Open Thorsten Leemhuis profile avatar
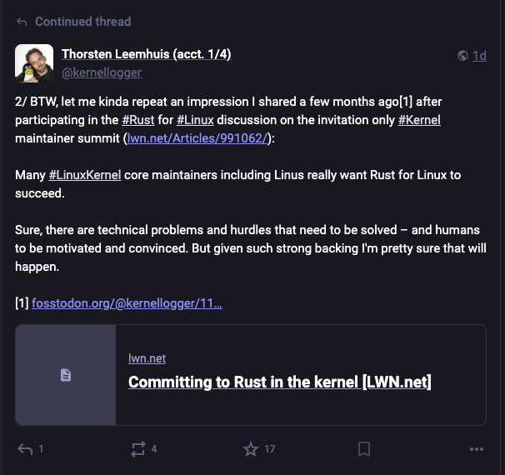 coord(34,63)
